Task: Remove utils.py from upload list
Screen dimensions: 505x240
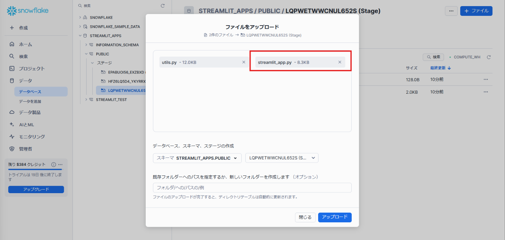Action: 244,62
